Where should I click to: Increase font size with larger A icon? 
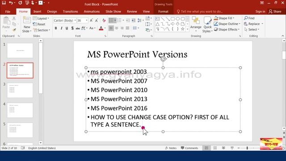tap(91, 21)
